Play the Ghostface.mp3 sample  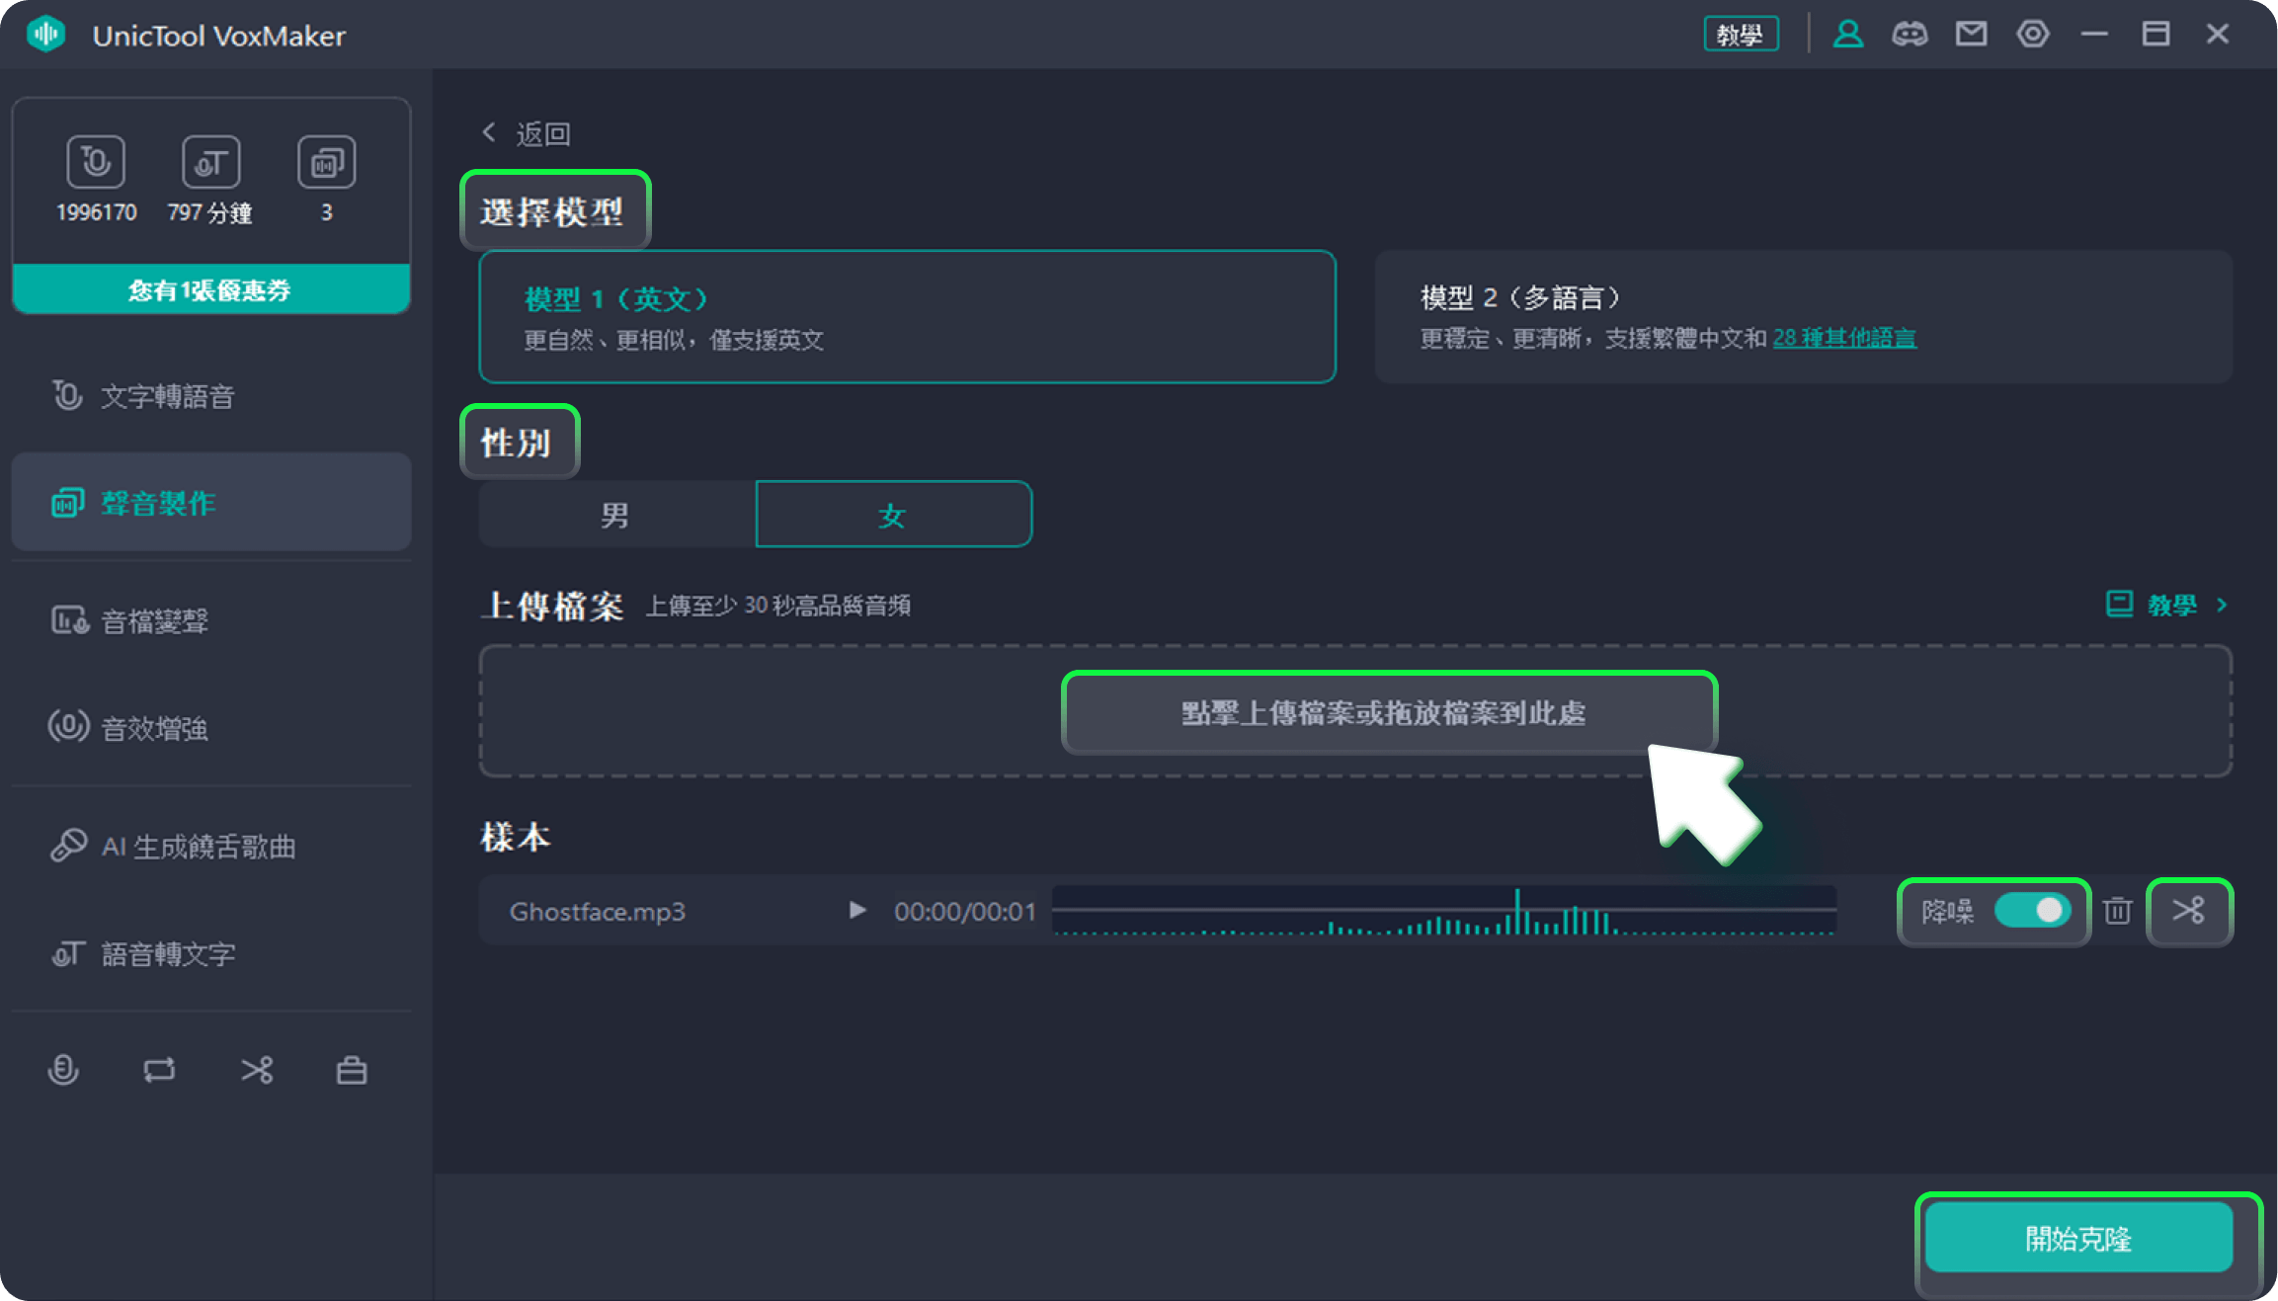[x=857, y=910]
